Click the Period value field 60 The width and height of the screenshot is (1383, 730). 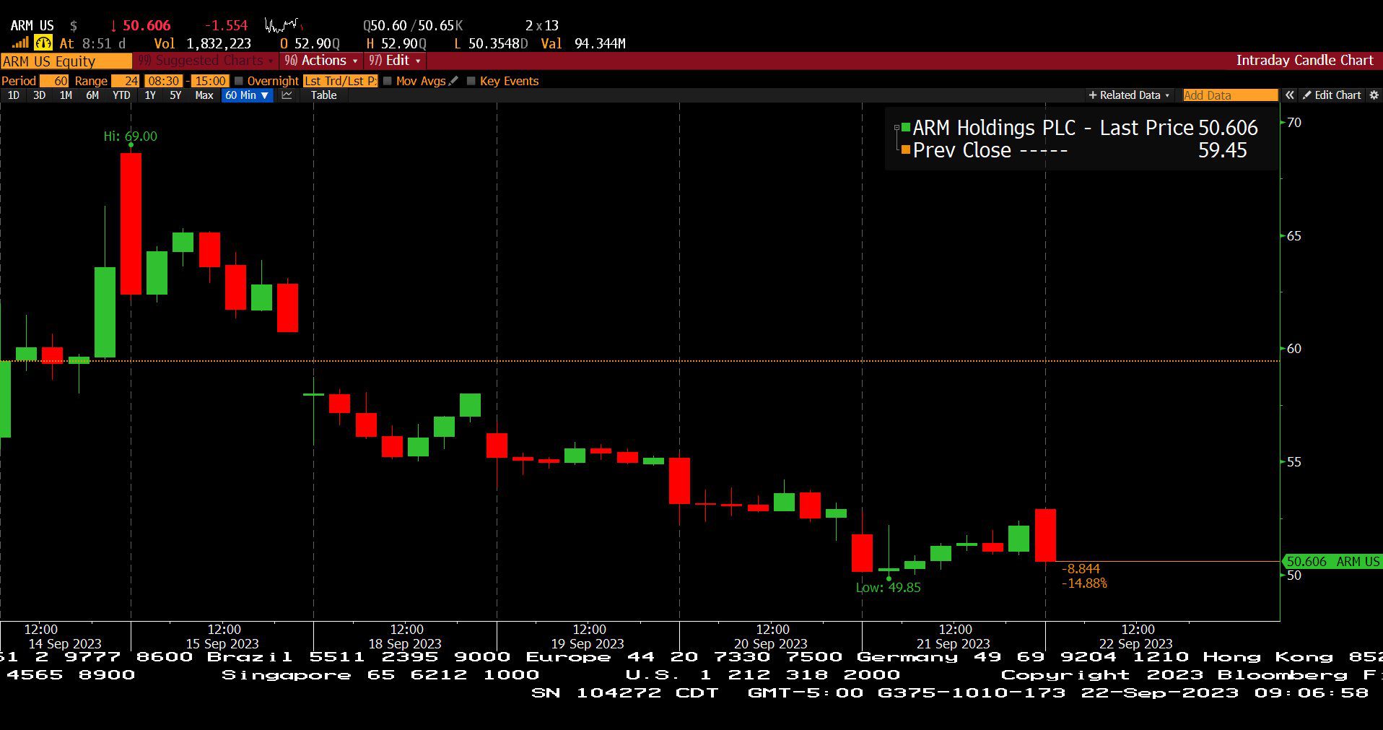pyautogui.click(x=54, y=81)
